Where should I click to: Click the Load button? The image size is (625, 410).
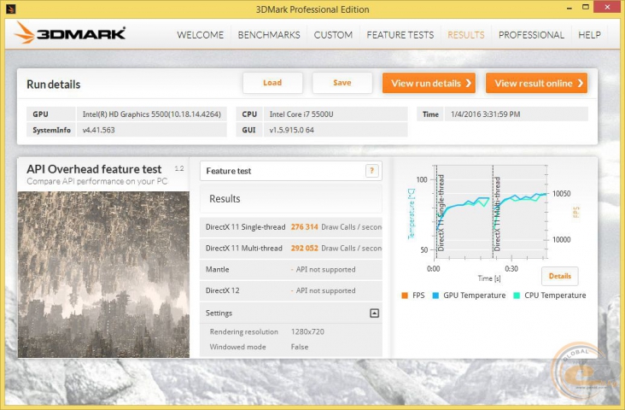point(272,83)
